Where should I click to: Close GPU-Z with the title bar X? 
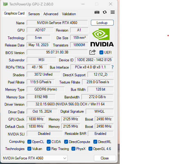(111, 4)
